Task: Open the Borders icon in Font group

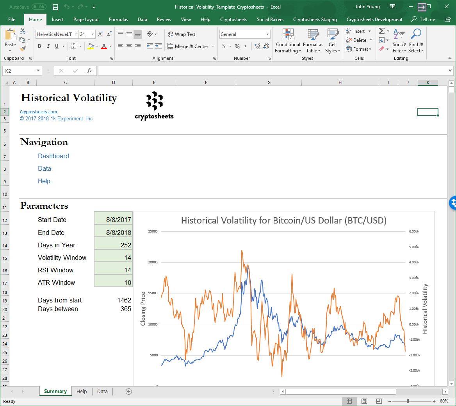Action: click(x=73, y=46)
